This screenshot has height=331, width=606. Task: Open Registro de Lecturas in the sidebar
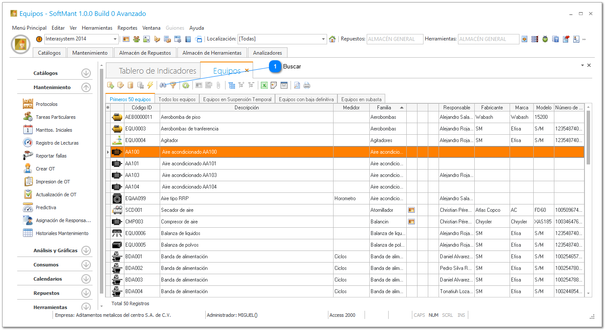point(57,143)
